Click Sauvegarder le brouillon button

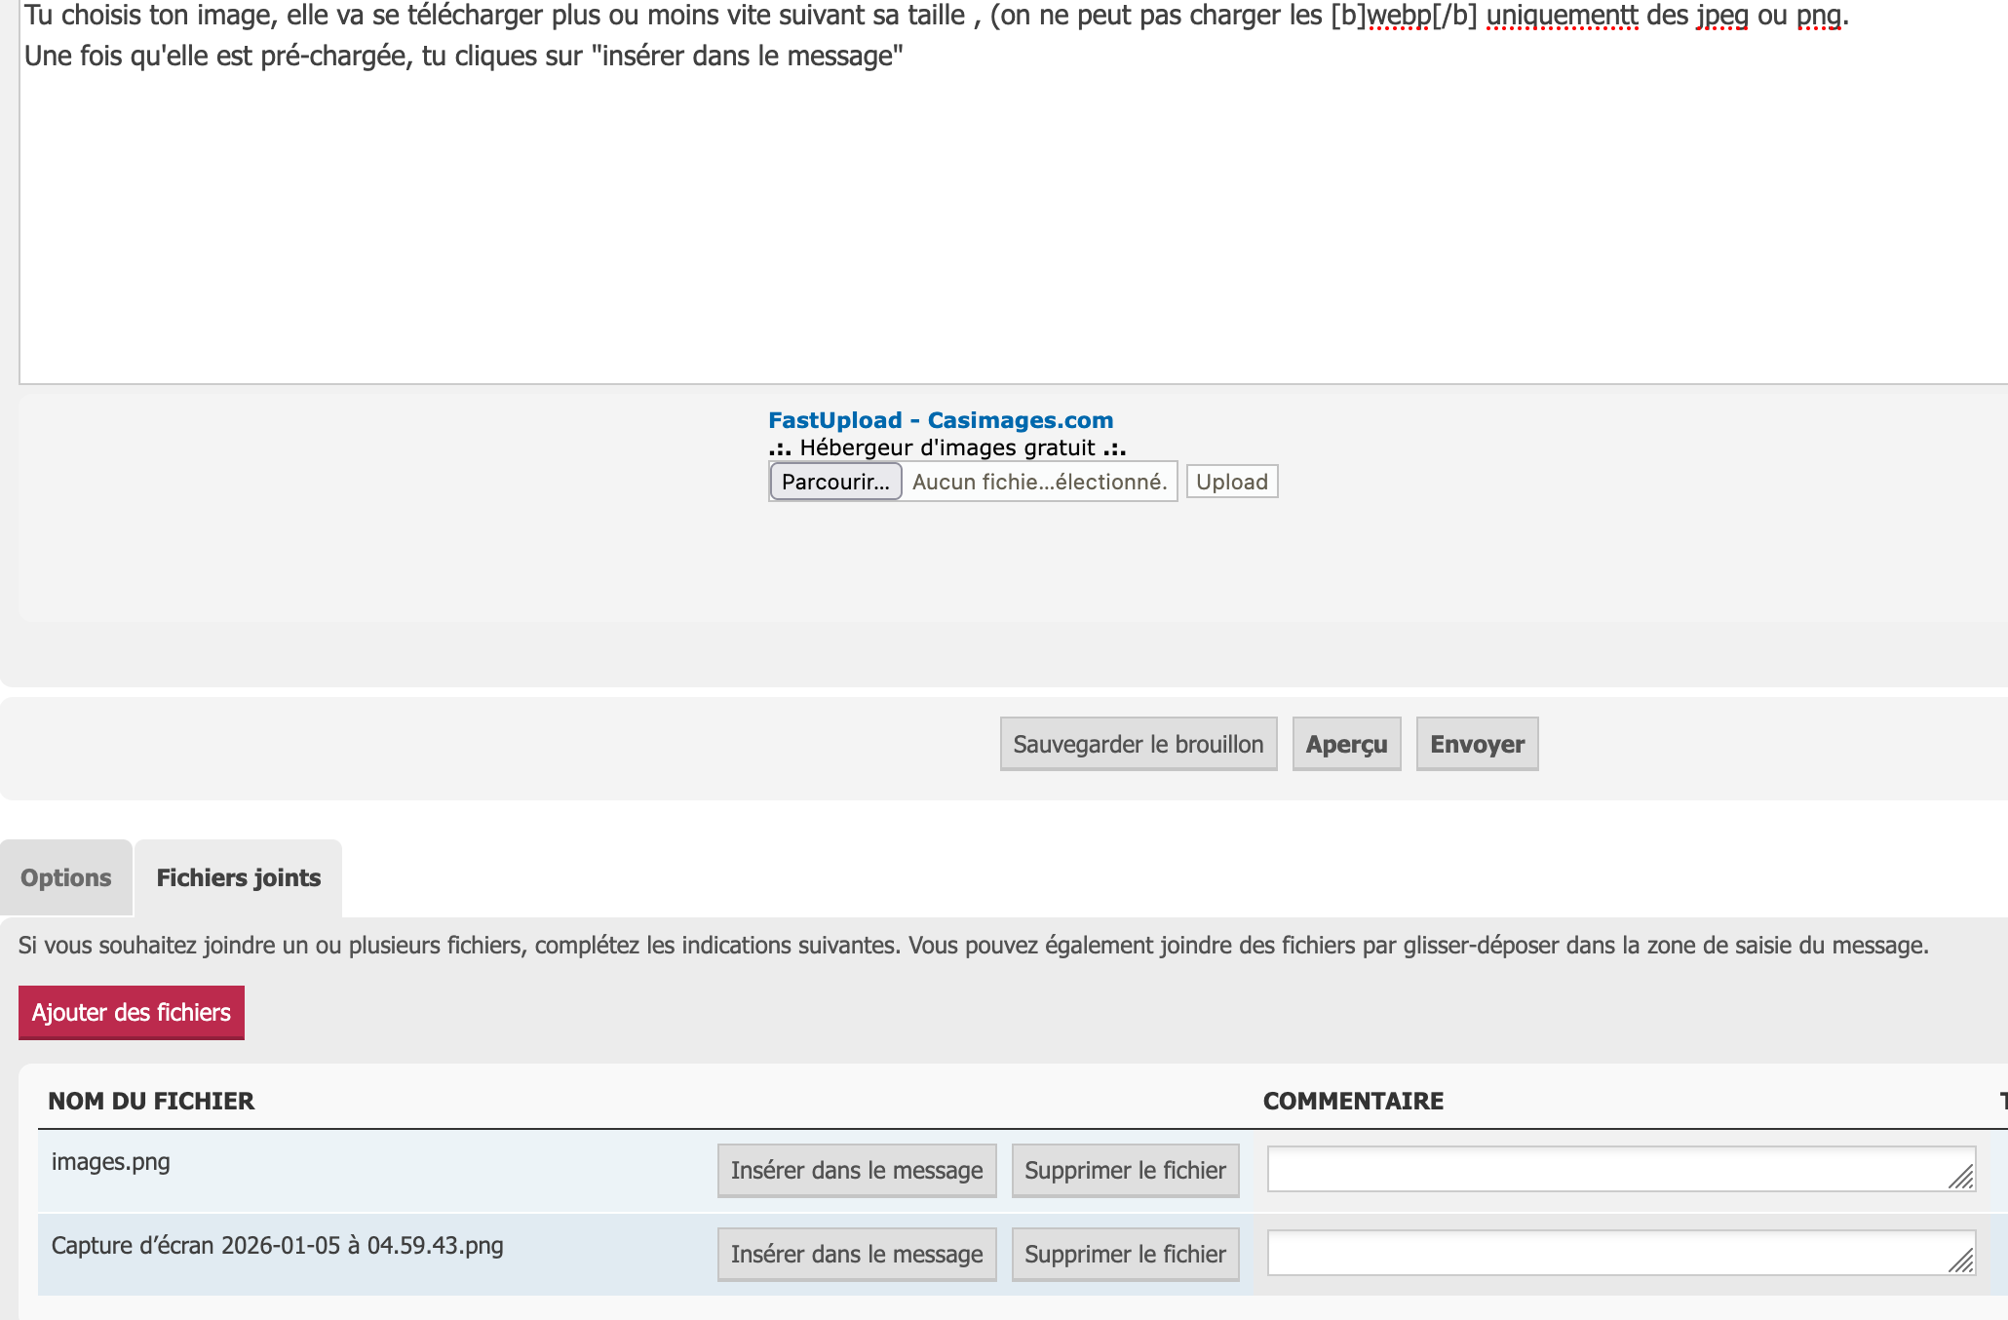(1138, 744)
